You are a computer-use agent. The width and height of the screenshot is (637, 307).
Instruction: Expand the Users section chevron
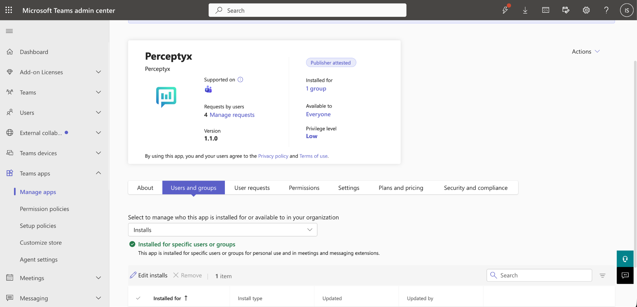coord(98,112)
